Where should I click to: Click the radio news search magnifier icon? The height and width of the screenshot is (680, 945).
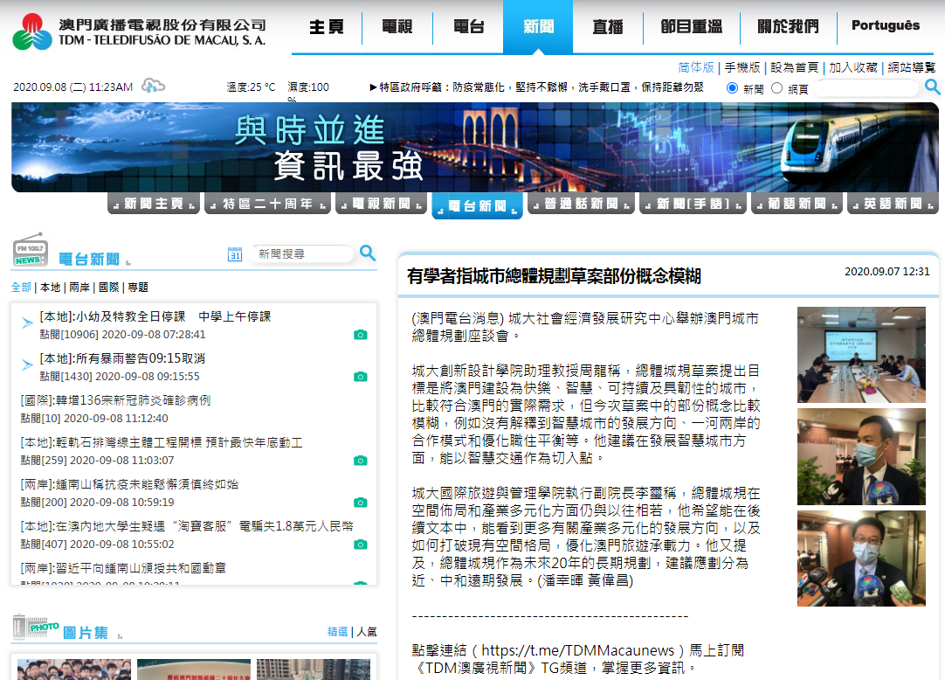368,253
